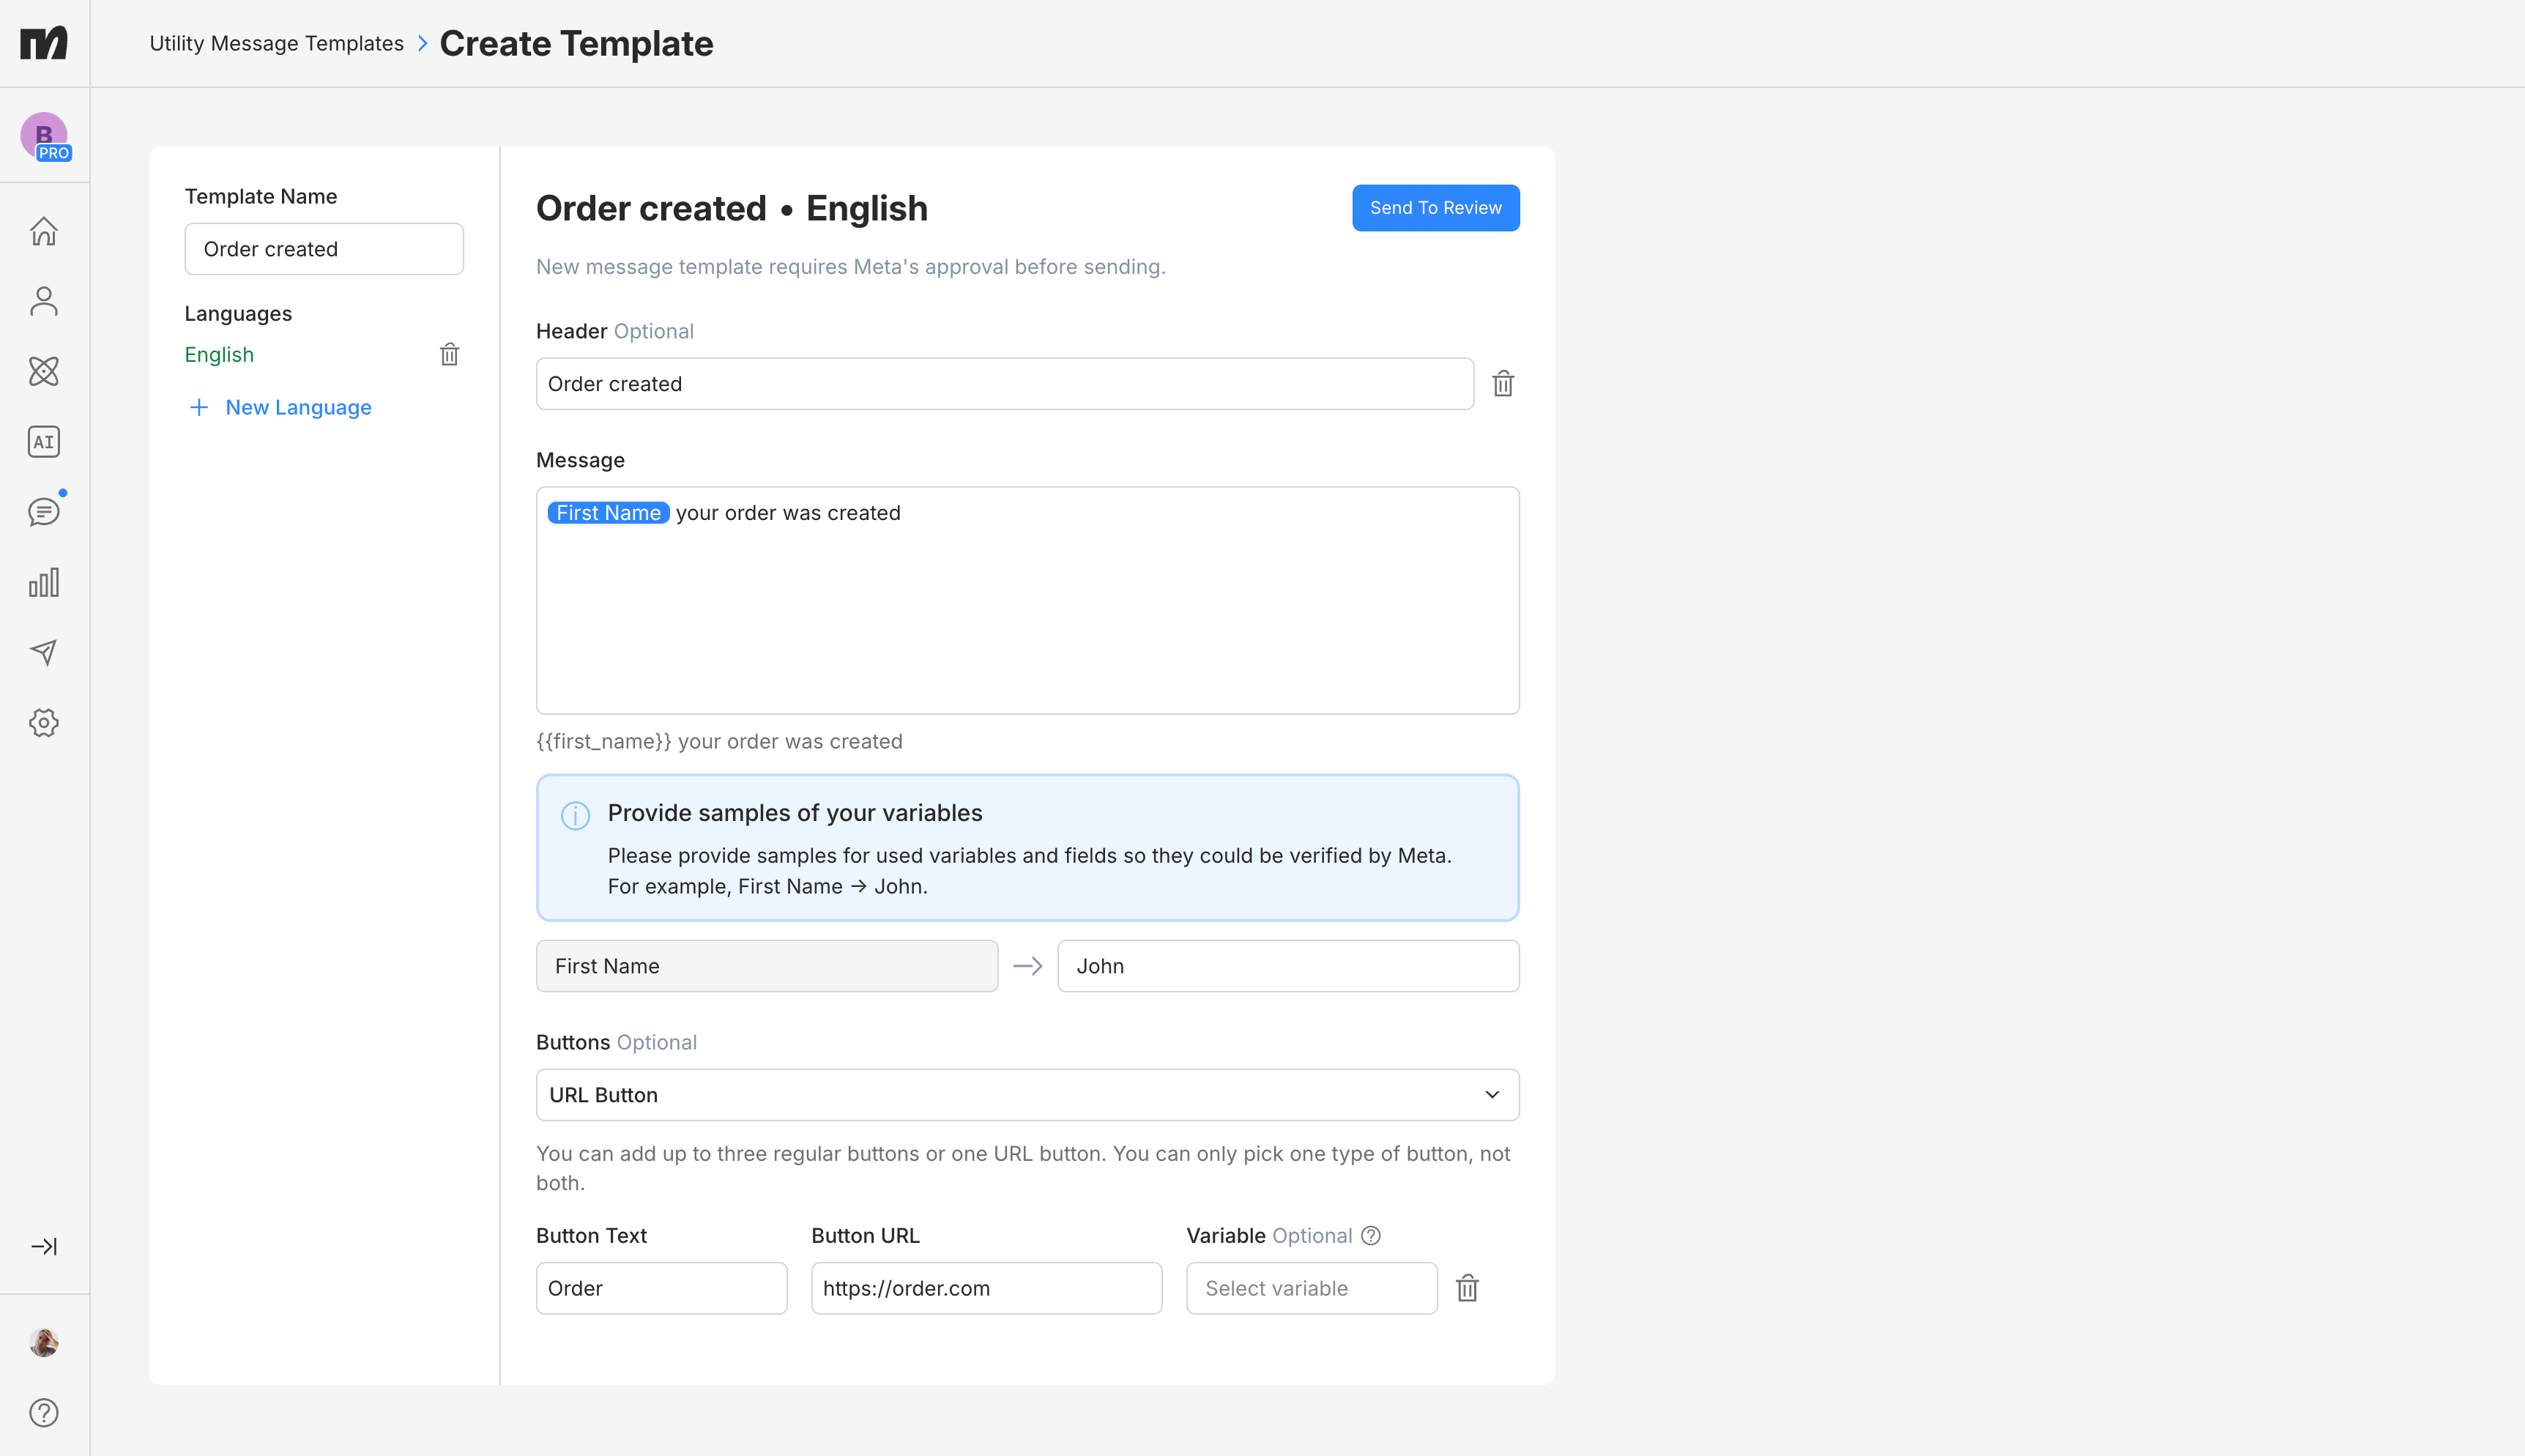The width and height of the screenshot is (2525, 1456).
Task: Open the Broadcasting paper plane icon
Action: tap(44, 653)
